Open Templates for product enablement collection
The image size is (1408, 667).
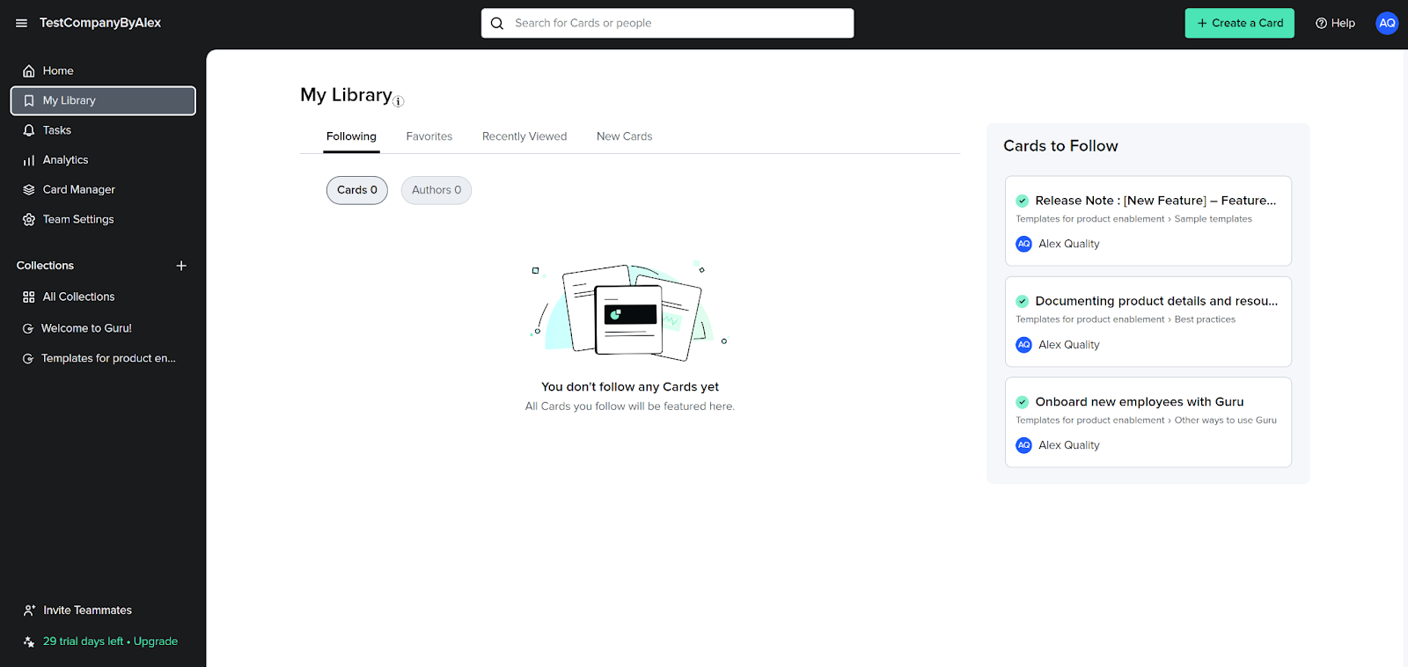107,359
